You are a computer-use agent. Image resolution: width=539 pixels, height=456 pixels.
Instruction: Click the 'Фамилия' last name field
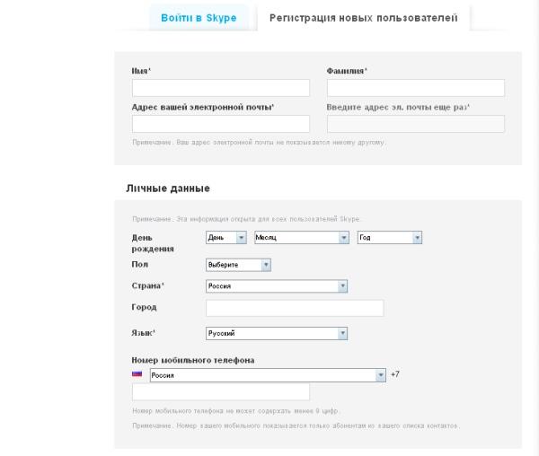pyautogui.click(x=415, y=88)
